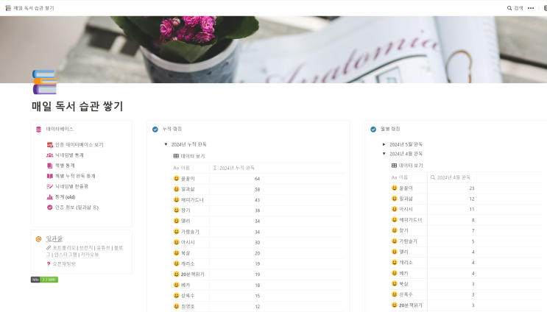547x312 pixels.
Task: Open 상록수 row in cumulative table
Action: click(x=188, y=296)
